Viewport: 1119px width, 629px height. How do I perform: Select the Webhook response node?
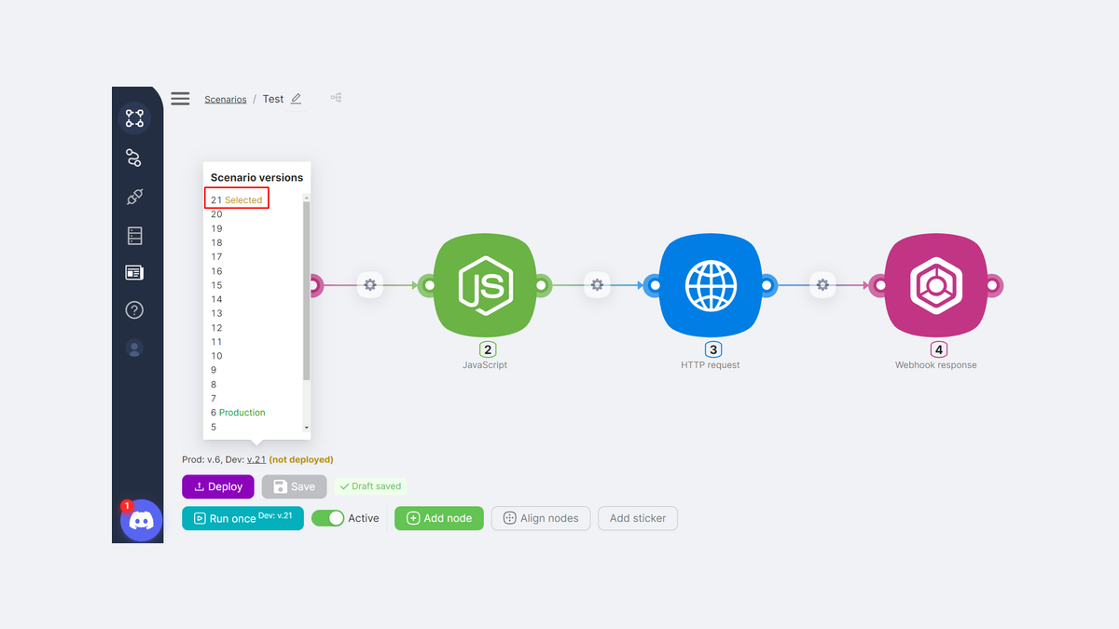935,285
